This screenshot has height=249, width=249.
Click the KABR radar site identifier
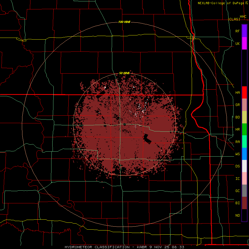[142, 247]
